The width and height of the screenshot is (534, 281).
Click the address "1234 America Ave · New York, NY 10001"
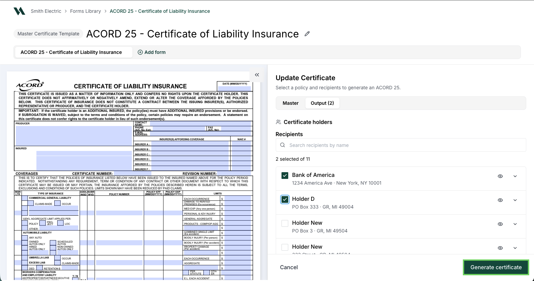[x=337, y=183]
